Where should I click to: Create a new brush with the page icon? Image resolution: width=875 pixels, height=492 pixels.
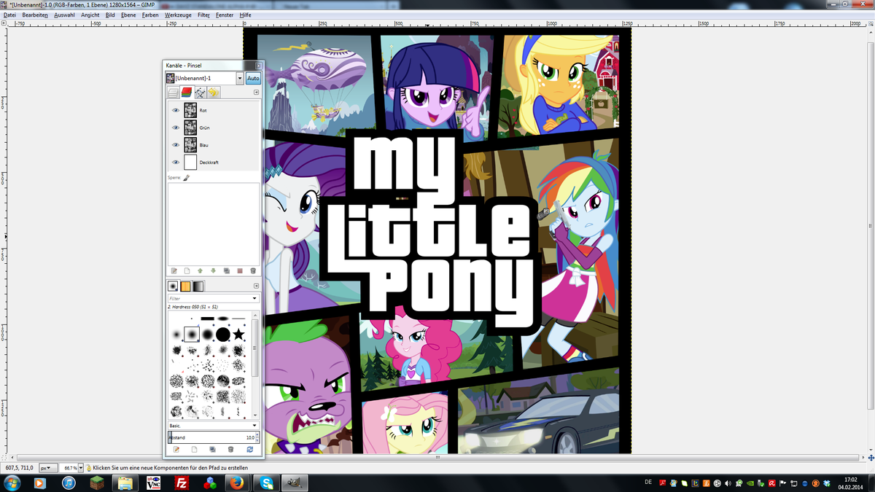click(195, 450)
